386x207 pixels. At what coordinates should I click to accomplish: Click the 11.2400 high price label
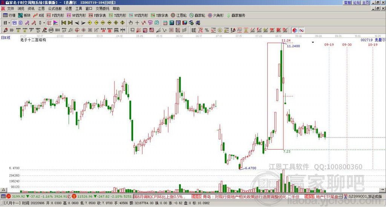tap(293, 46)
